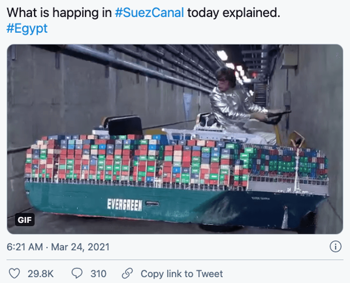Click the Mar 24, 2021 date

(x=80, y=247)
